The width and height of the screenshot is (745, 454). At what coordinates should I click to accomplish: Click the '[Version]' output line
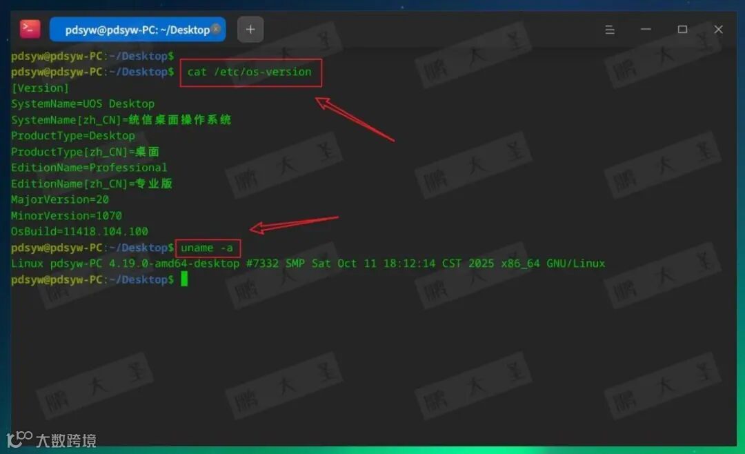point(40,88)
